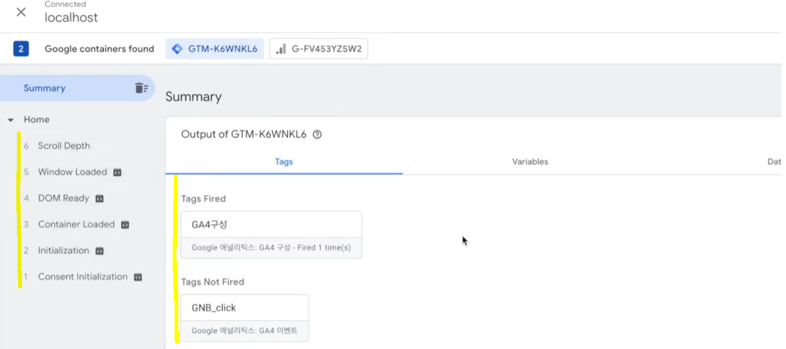Select the GTM-K6WNKL6 container chip
Image resolution: width=786 pixels, height=349 pixels.
click(215, 49)
